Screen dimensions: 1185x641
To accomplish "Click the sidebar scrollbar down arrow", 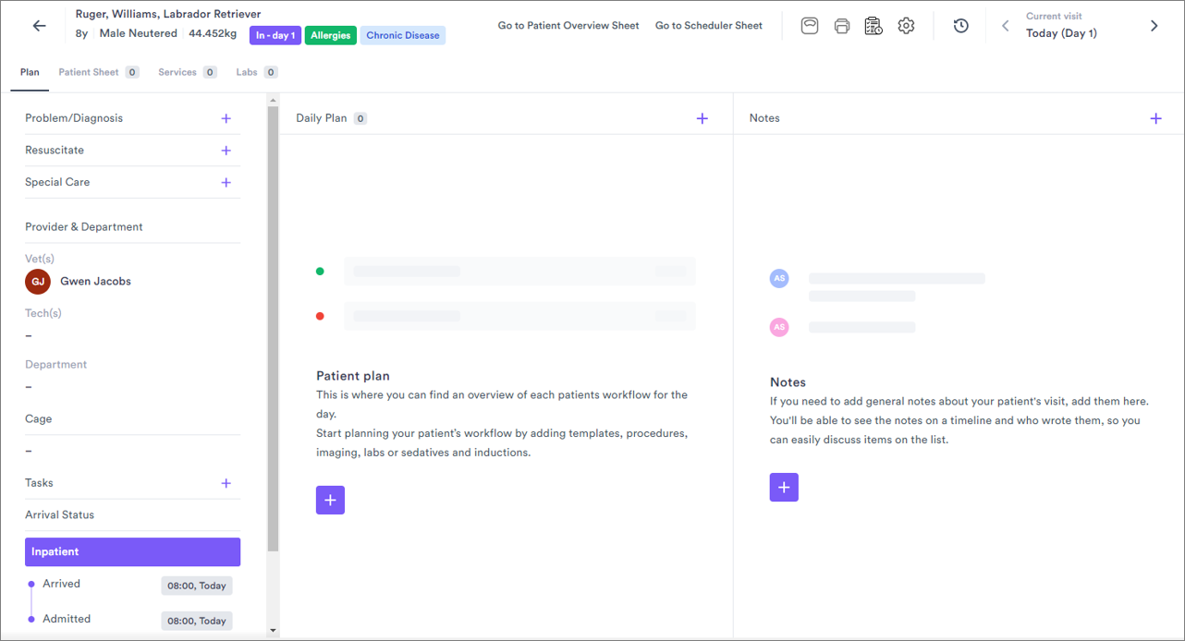I will click(x=273, y=630).
